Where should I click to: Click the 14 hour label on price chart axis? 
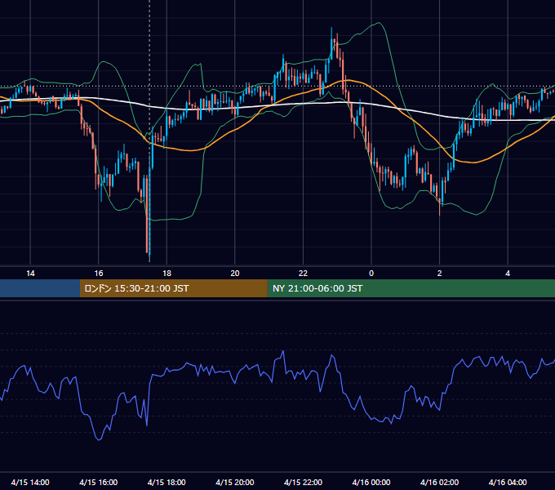[30, 274]
